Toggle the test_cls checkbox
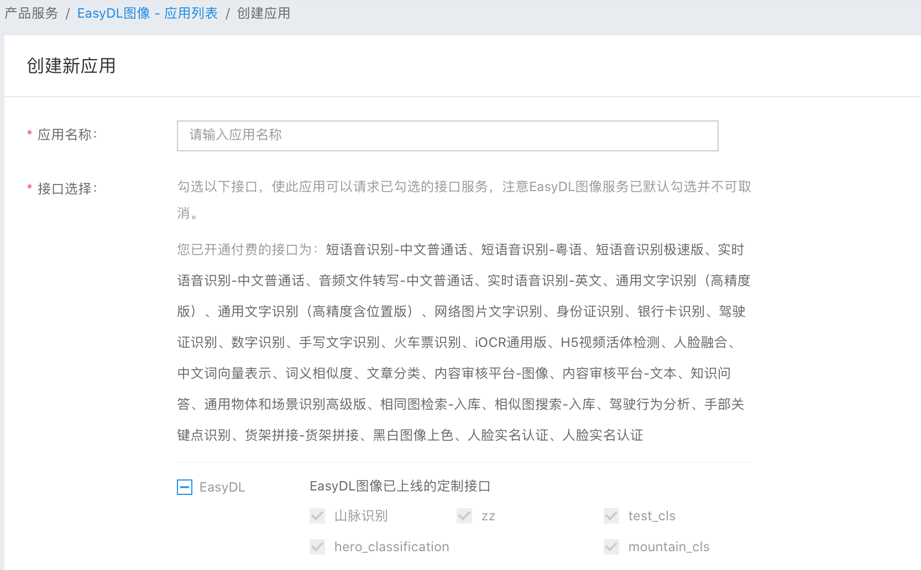 (x=611, y=516)
